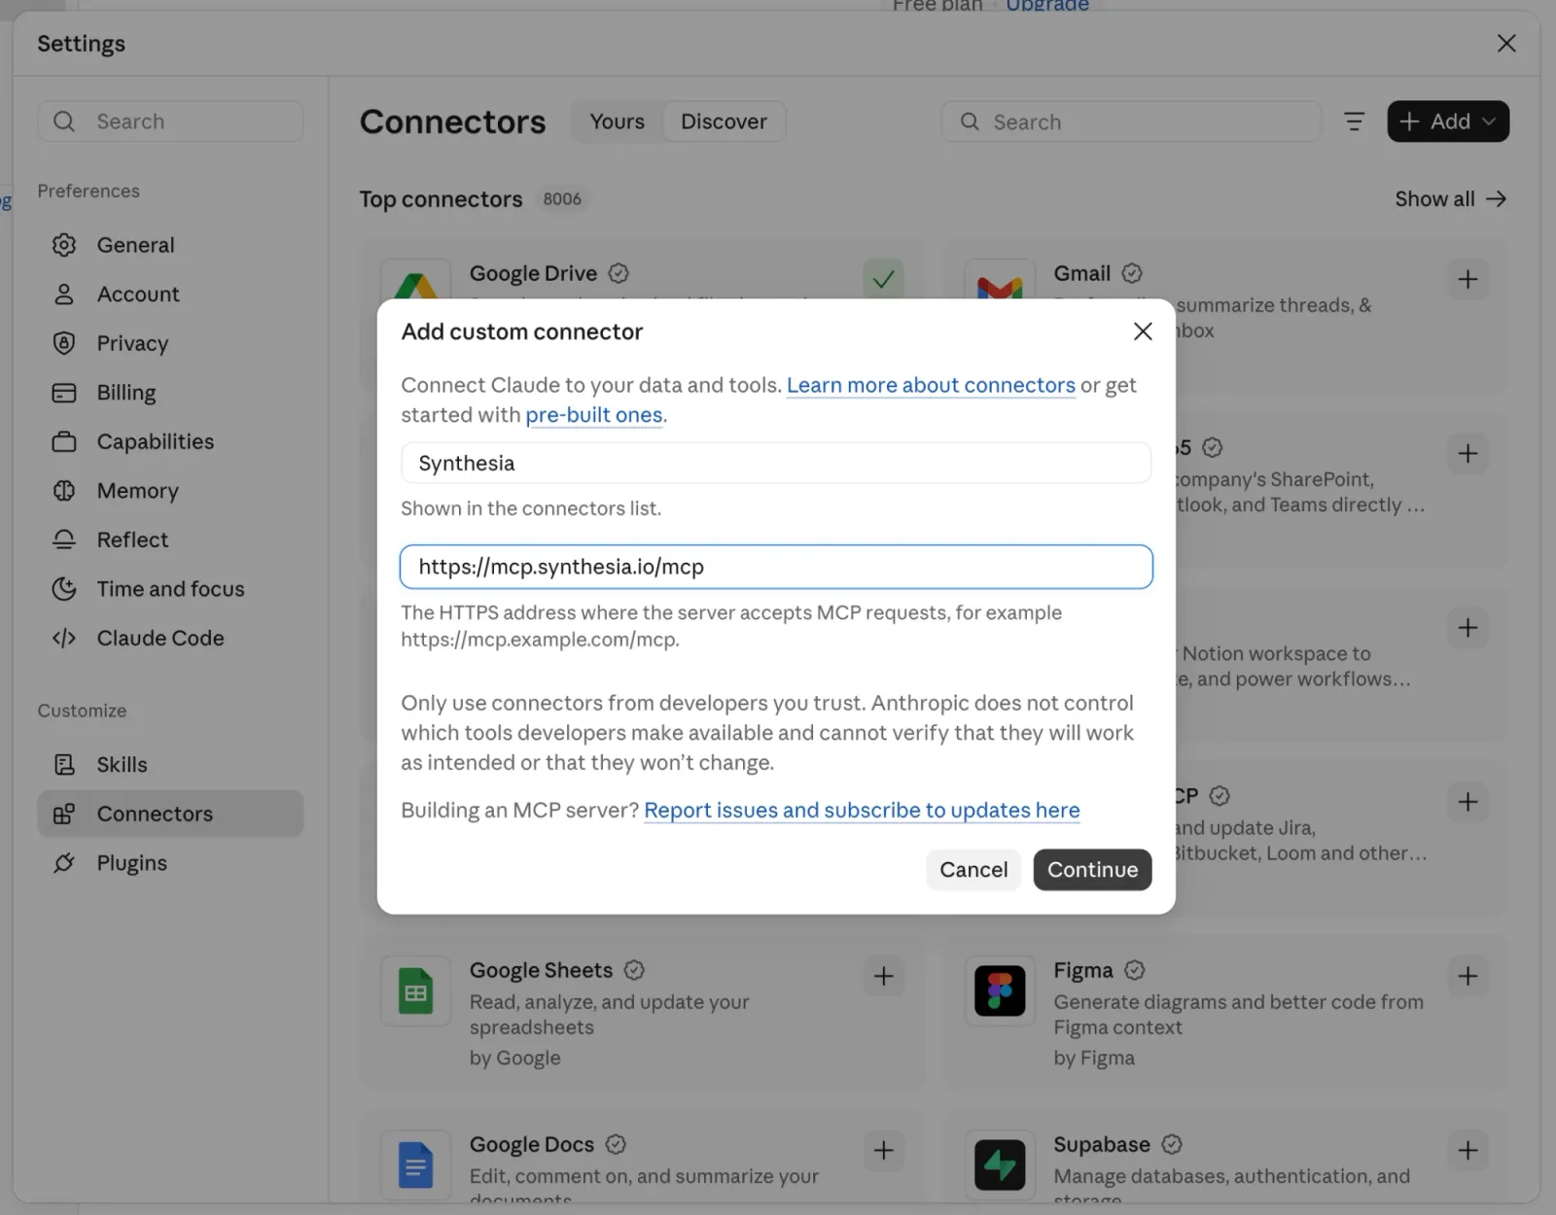This screenshot has height=1215, width=1556.
Task: Click the Gmail app icon
Action: [1000, 281]
